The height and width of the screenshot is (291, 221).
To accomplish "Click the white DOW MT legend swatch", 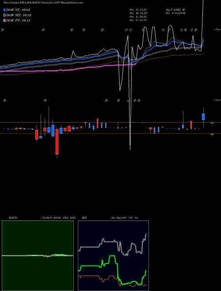I will (4, 15).
